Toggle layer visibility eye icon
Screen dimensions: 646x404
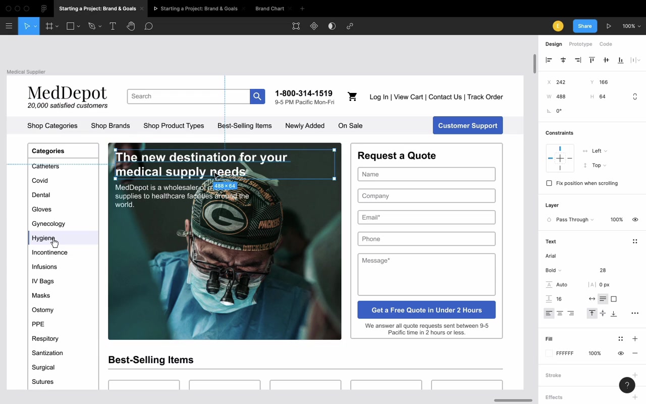(635, 220)
